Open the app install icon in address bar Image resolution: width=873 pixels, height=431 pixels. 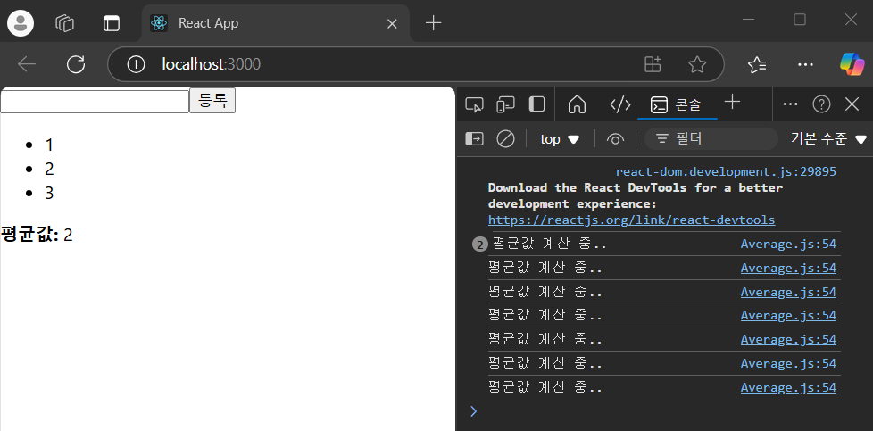click(653, 64)
